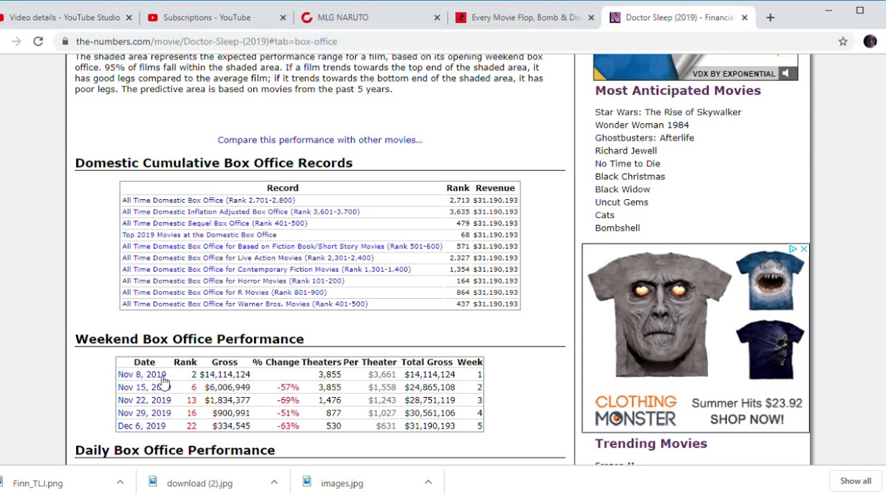Screen dimensions: 886x498
Task: Open Contemporary Fiction Movies record link
Action: click(266, 269)
